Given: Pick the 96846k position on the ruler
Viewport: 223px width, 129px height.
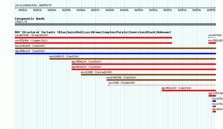Looking at the screenshot, I should tap(81, 10).
